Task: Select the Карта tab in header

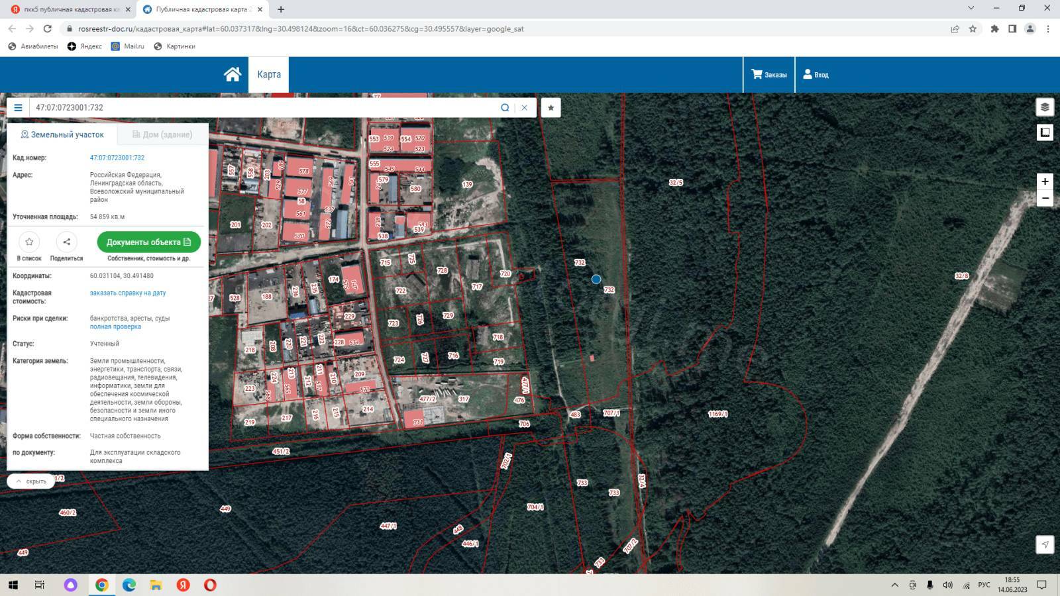Action: [x=269, y=74]
